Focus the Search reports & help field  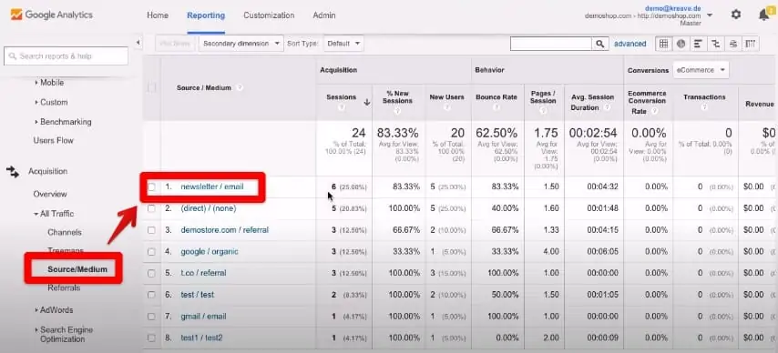pyautogui.click(x=66, y=56)
